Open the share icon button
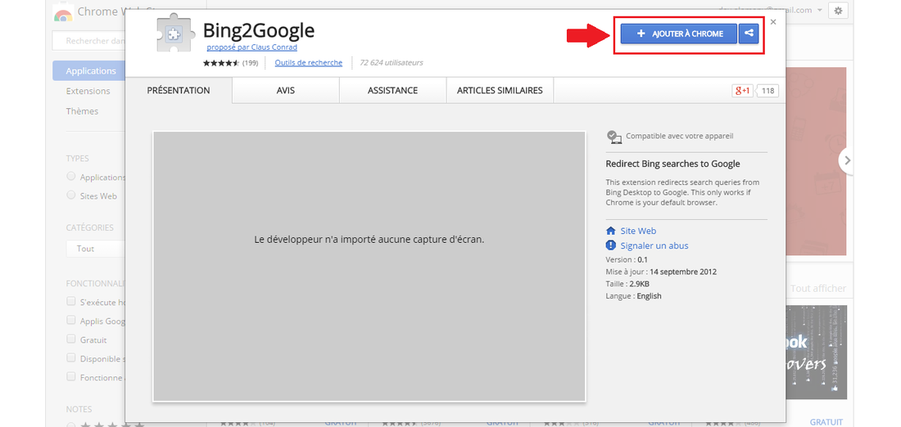Viewport: 901px width, 427px height. pos(749,34)
